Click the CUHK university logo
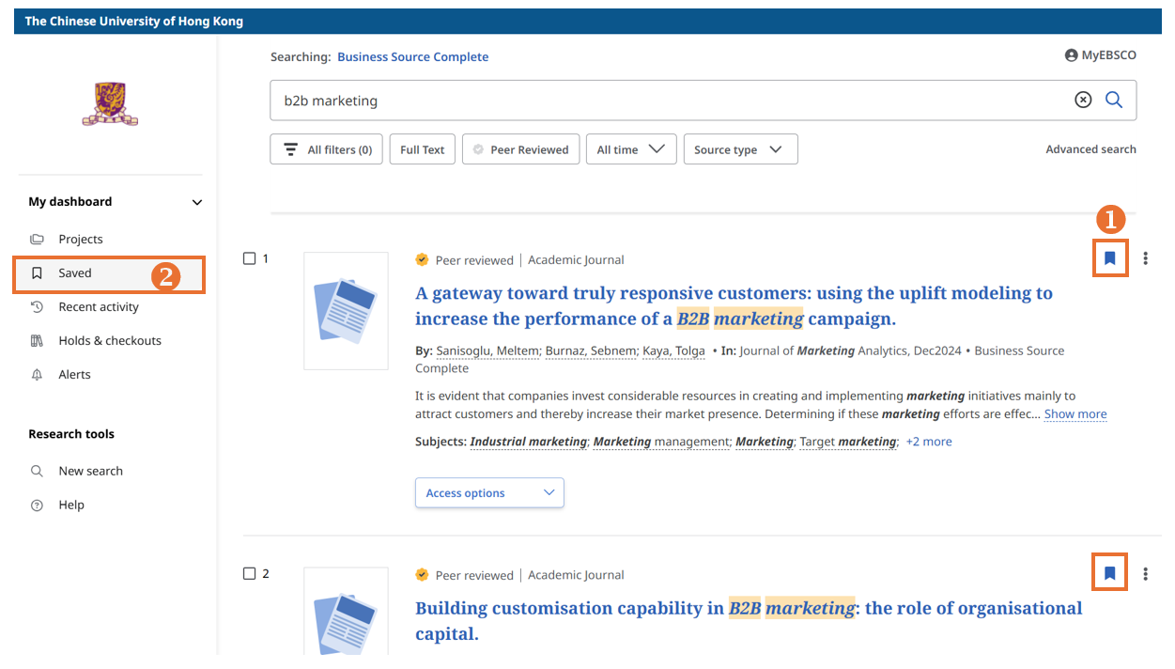 (110, 103)
